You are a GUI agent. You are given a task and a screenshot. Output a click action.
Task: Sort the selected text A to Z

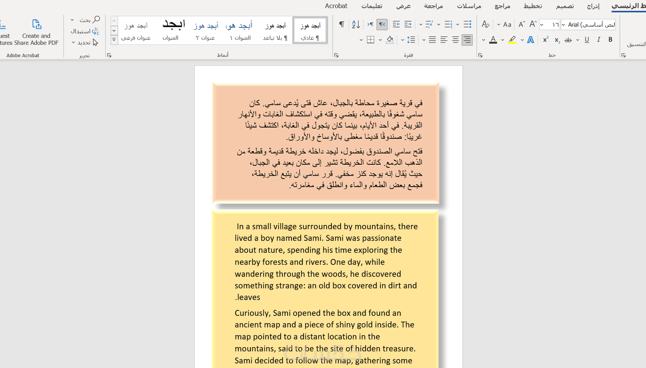point(356,24)
